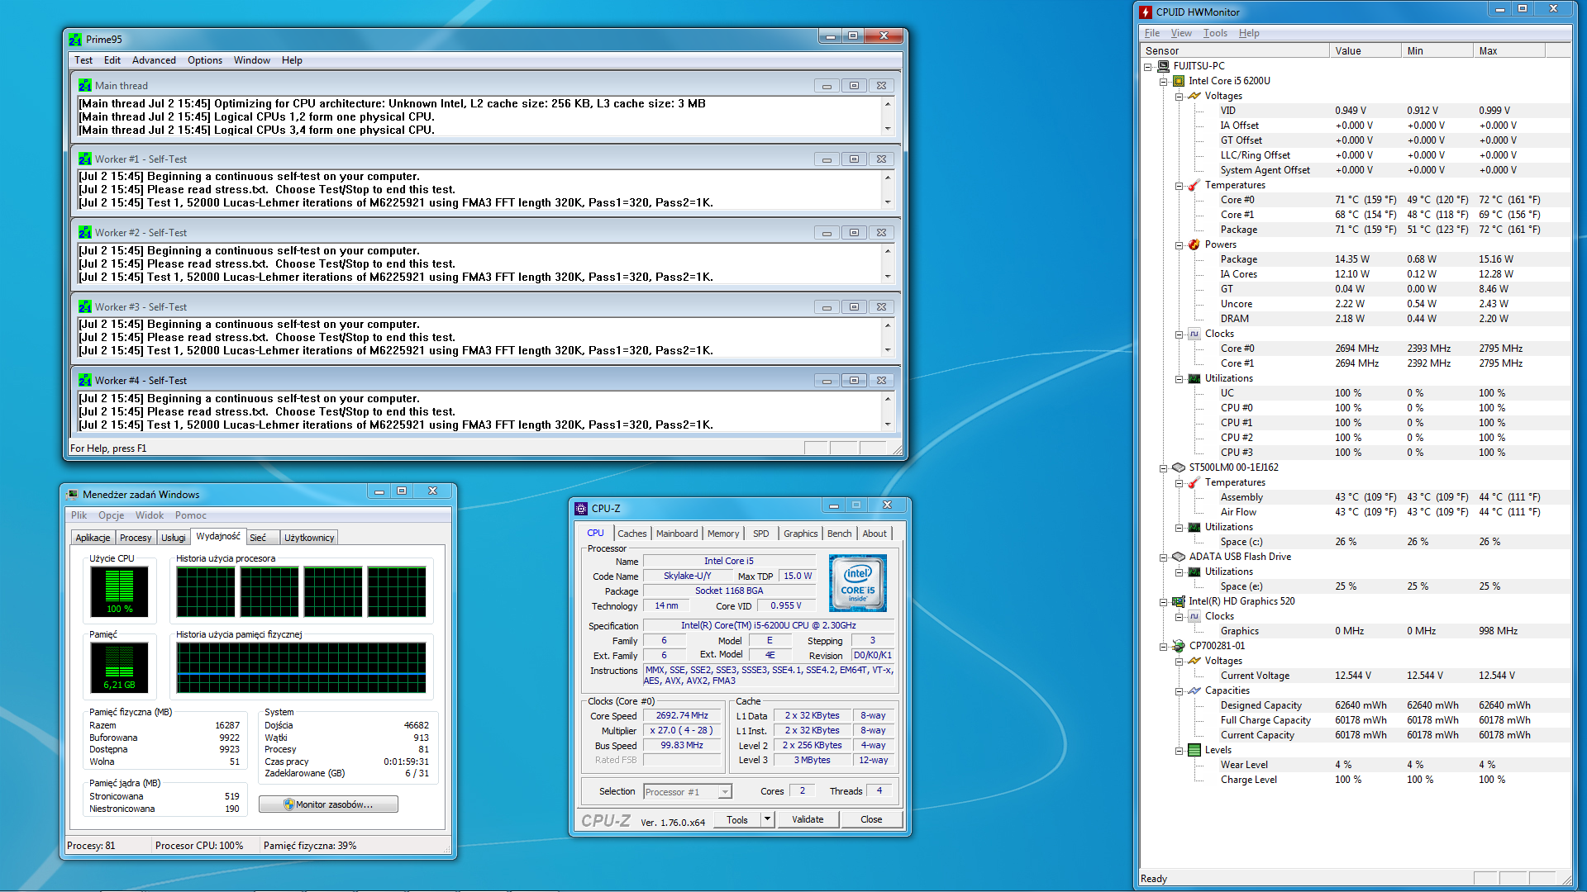Image resolution: width=1587 pixels, height=892 pixels.
Task: Switch to the Bench tab in CPU-Z
Action: coord(839,534)
